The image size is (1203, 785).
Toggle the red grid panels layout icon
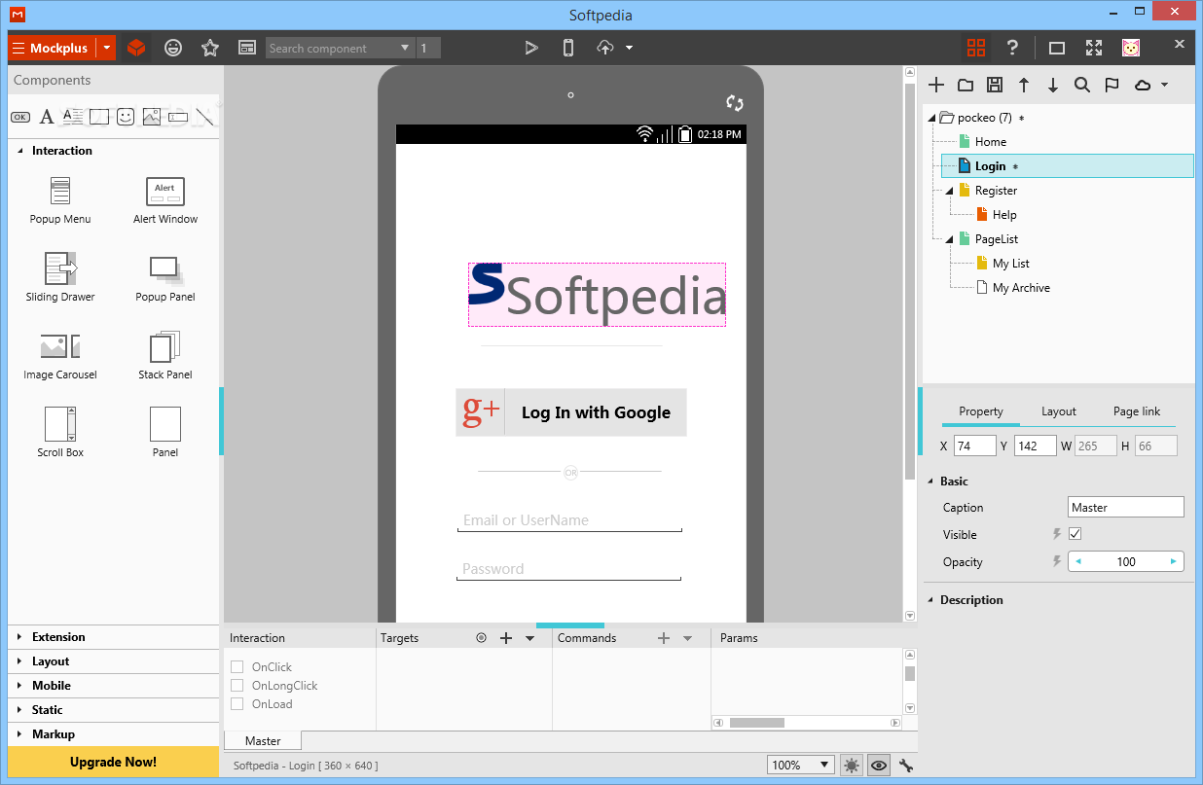pos(976,48)
